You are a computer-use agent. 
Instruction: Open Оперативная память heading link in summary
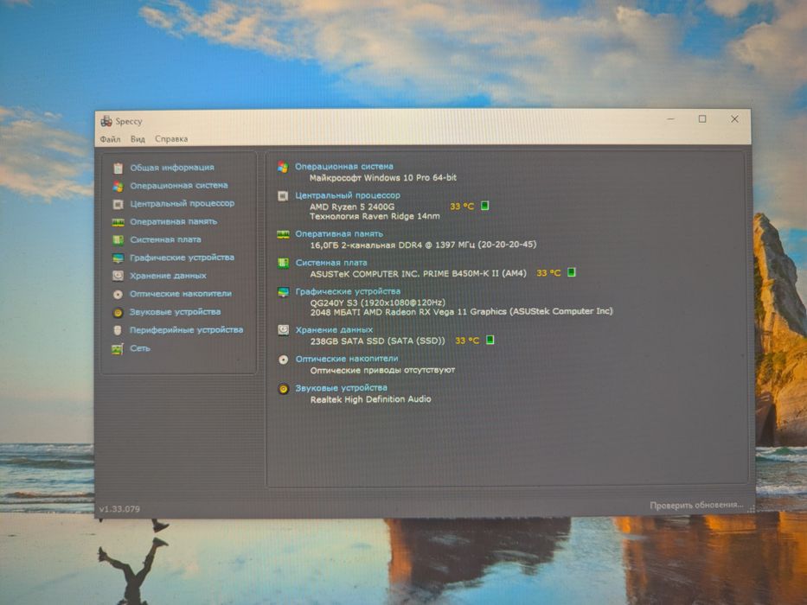click(339, 234)
